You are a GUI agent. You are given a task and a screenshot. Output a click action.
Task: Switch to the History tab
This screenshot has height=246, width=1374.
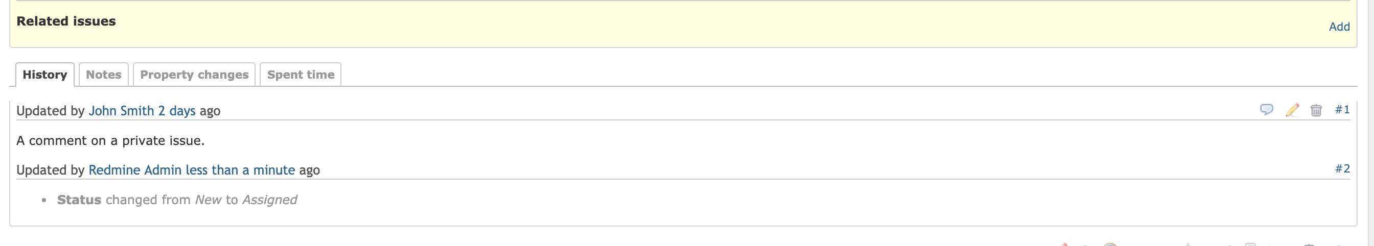[45, 75]
